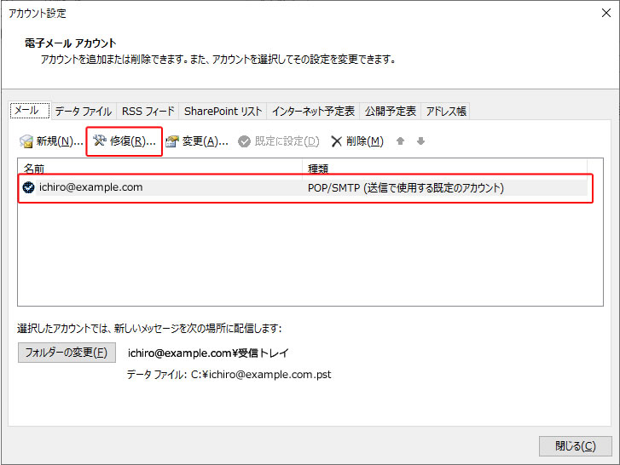Click the 変更 (Change) account icon

[x=172, y=141]
